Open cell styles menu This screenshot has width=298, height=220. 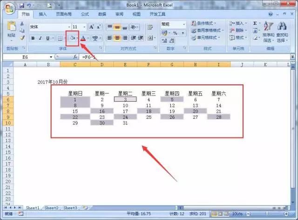(205, 37)
